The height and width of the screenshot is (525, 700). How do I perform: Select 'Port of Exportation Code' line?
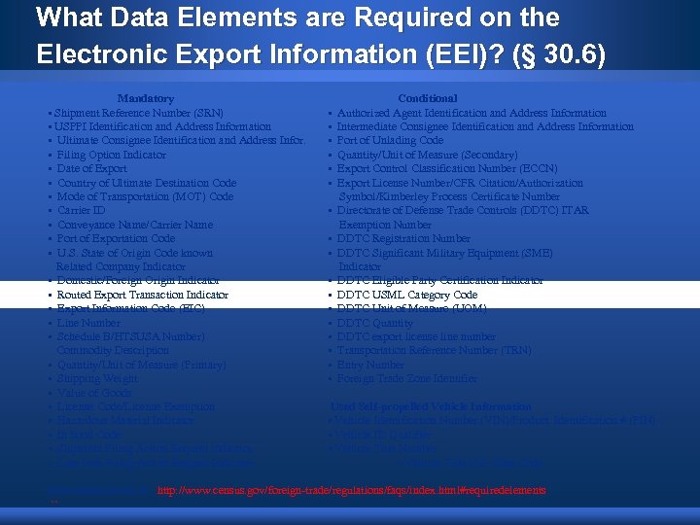tap(116, 238)
